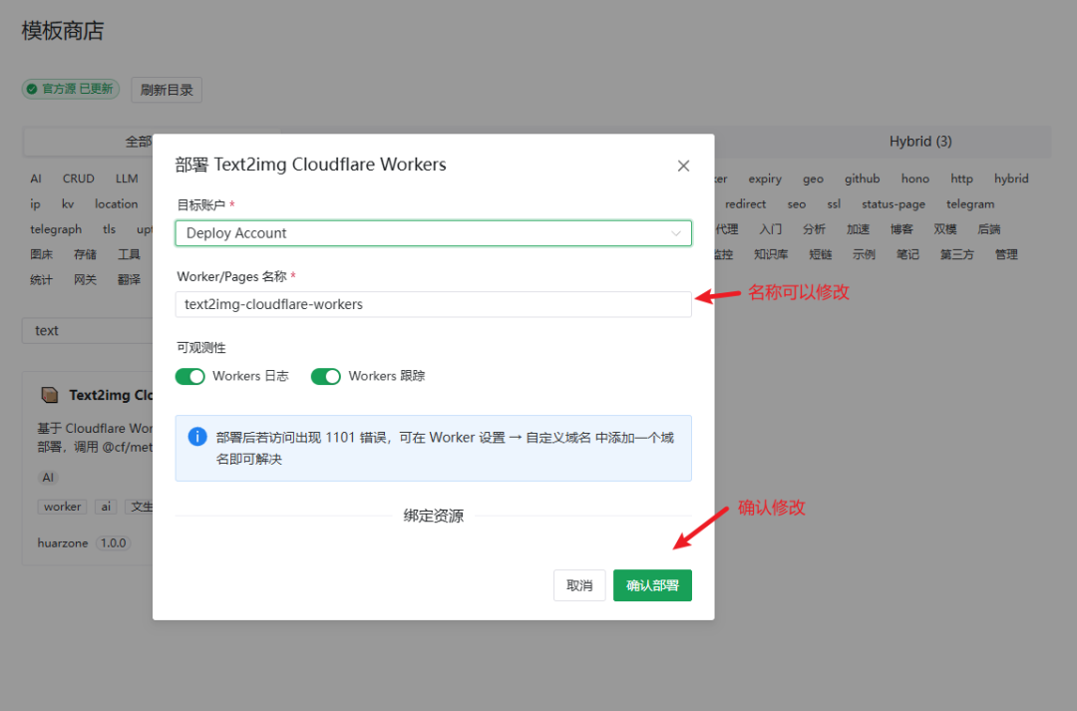Select the expiry tag filter
This screenshot has height=711, width=1077.
(x=765, y=178)
